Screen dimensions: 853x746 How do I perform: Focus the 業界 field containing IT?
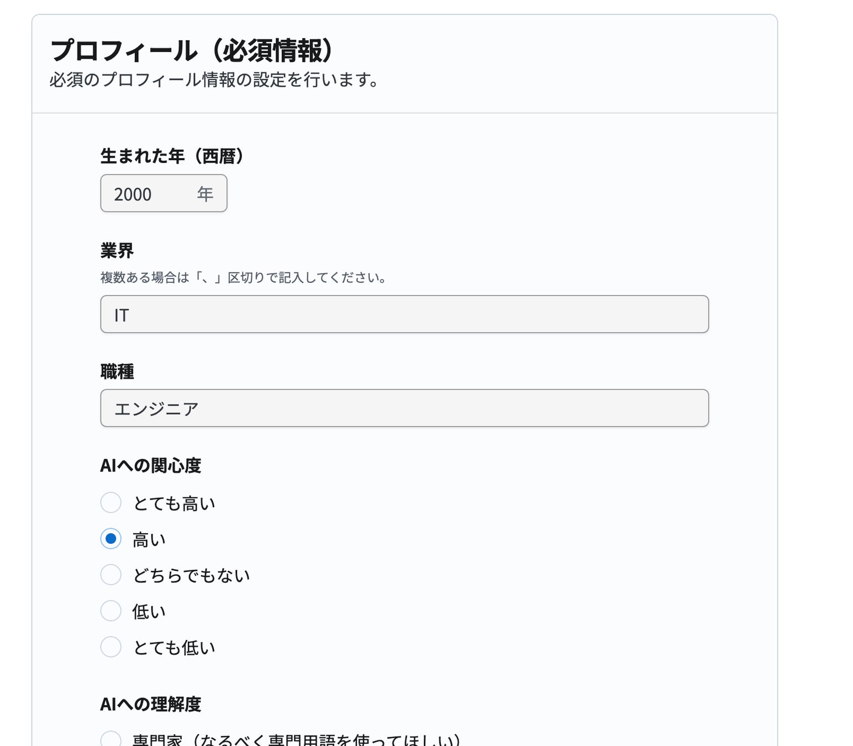click(404, 314)
